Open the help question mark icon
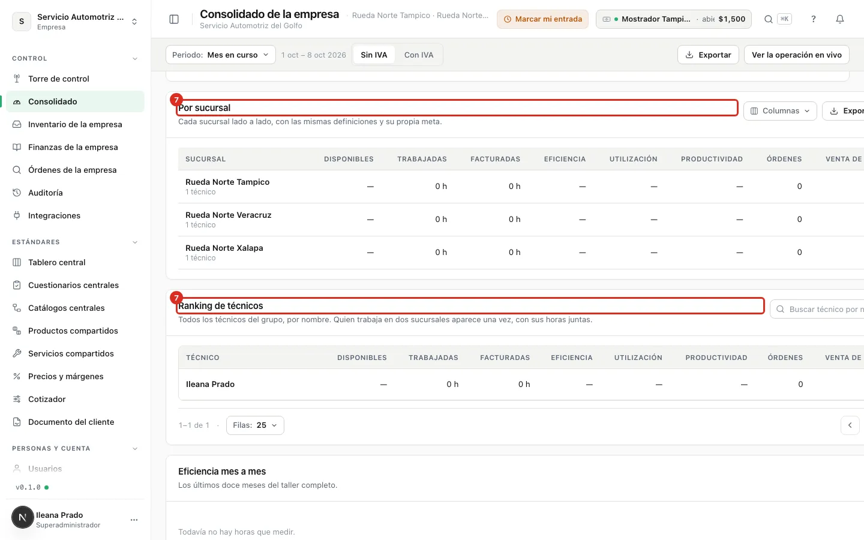This screenshot has width=864, height=540. point(814,19)
